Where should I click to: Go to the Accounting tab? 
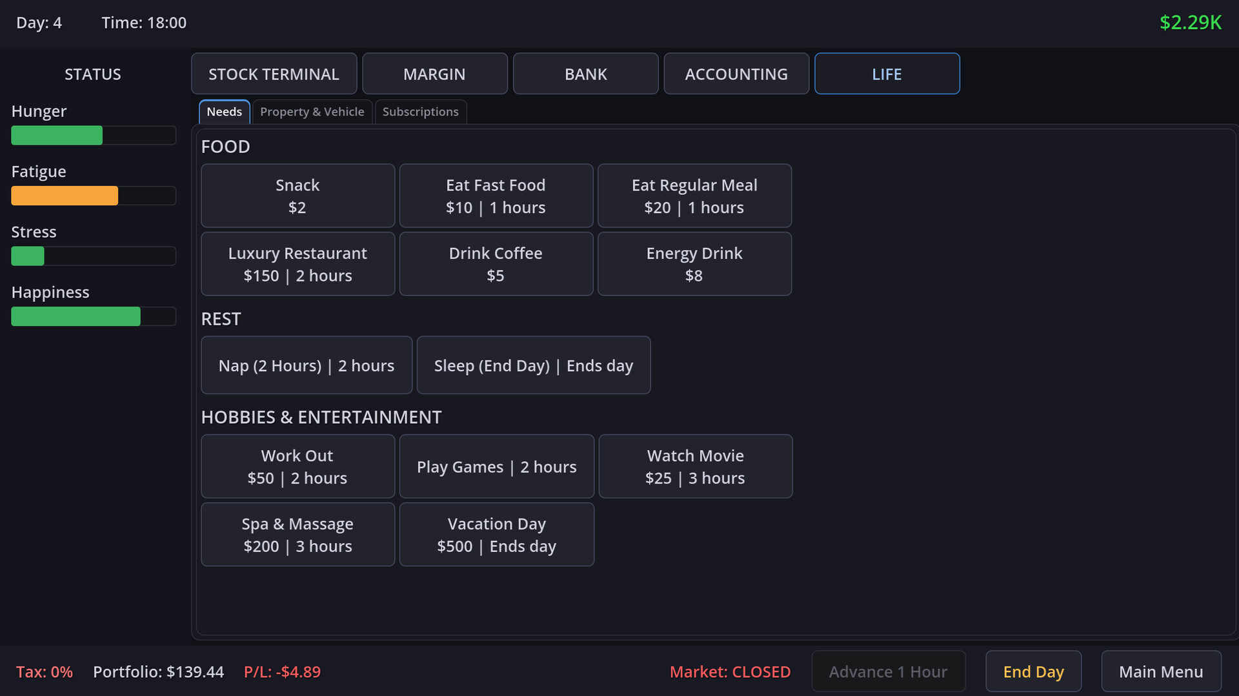point(736,74)
